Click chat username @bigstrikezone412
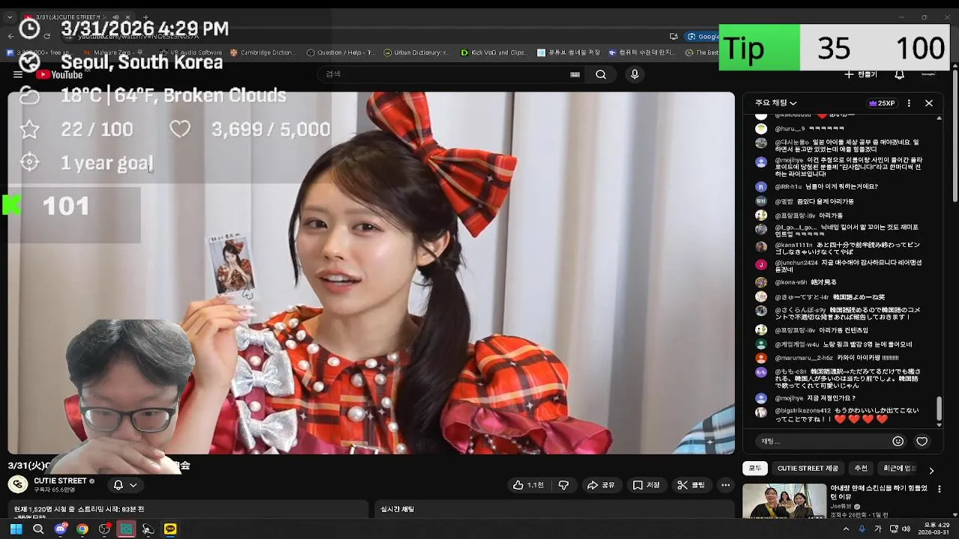The height and width of the screenshot is (539, 959). point(803,411)
